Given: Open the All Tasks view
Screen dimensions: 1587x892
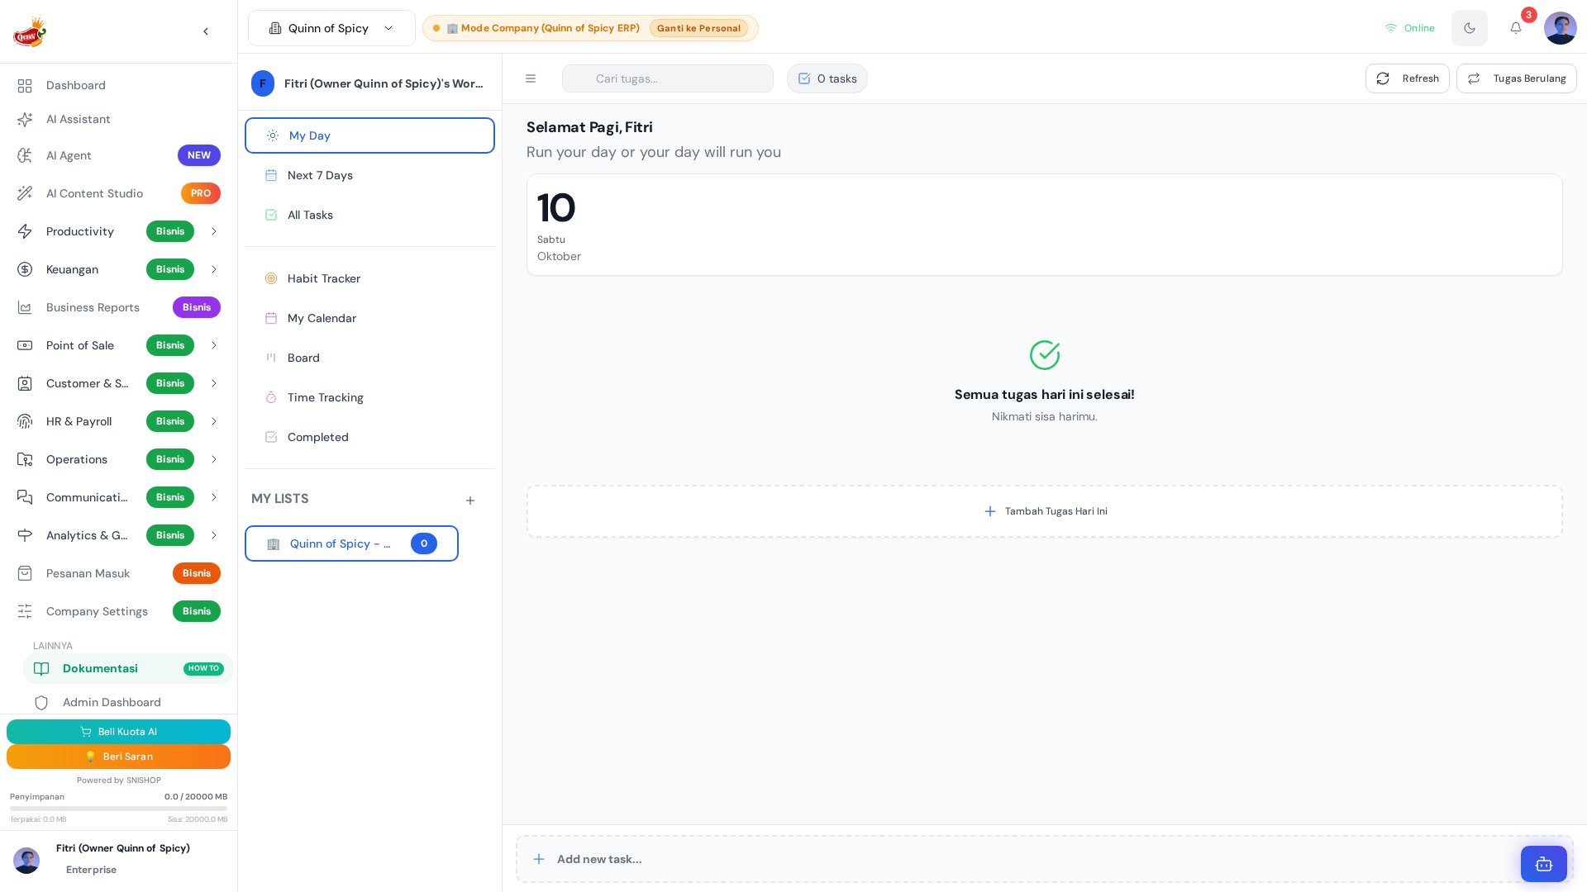Looking at the screenshot, I should (369, 215).
